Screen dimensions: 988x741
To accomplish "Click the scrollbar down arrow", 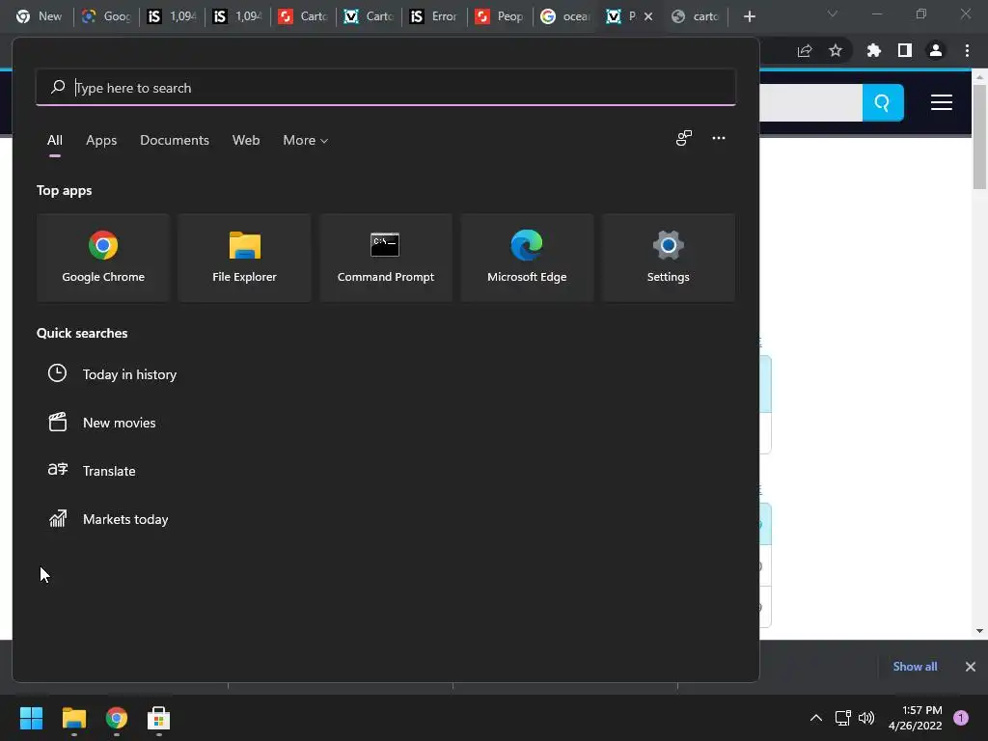I will (979, 631).
